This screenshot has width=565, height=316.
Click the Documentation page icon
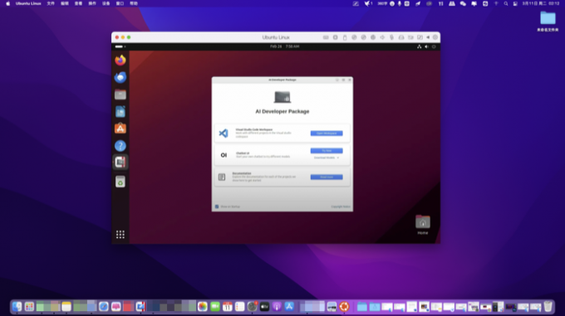222,177
